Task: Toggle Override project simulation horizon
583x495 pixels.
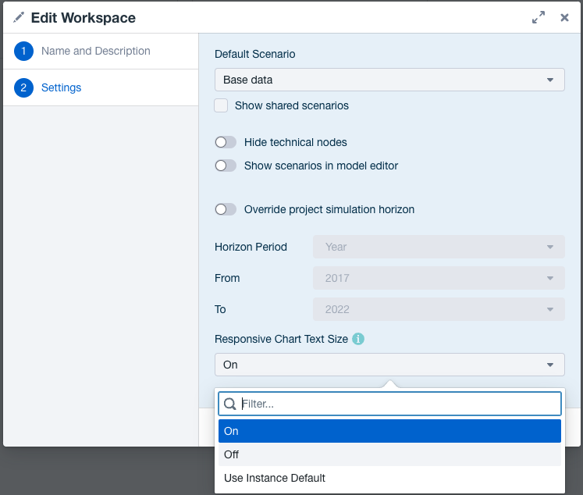Action: coord(226,209)
